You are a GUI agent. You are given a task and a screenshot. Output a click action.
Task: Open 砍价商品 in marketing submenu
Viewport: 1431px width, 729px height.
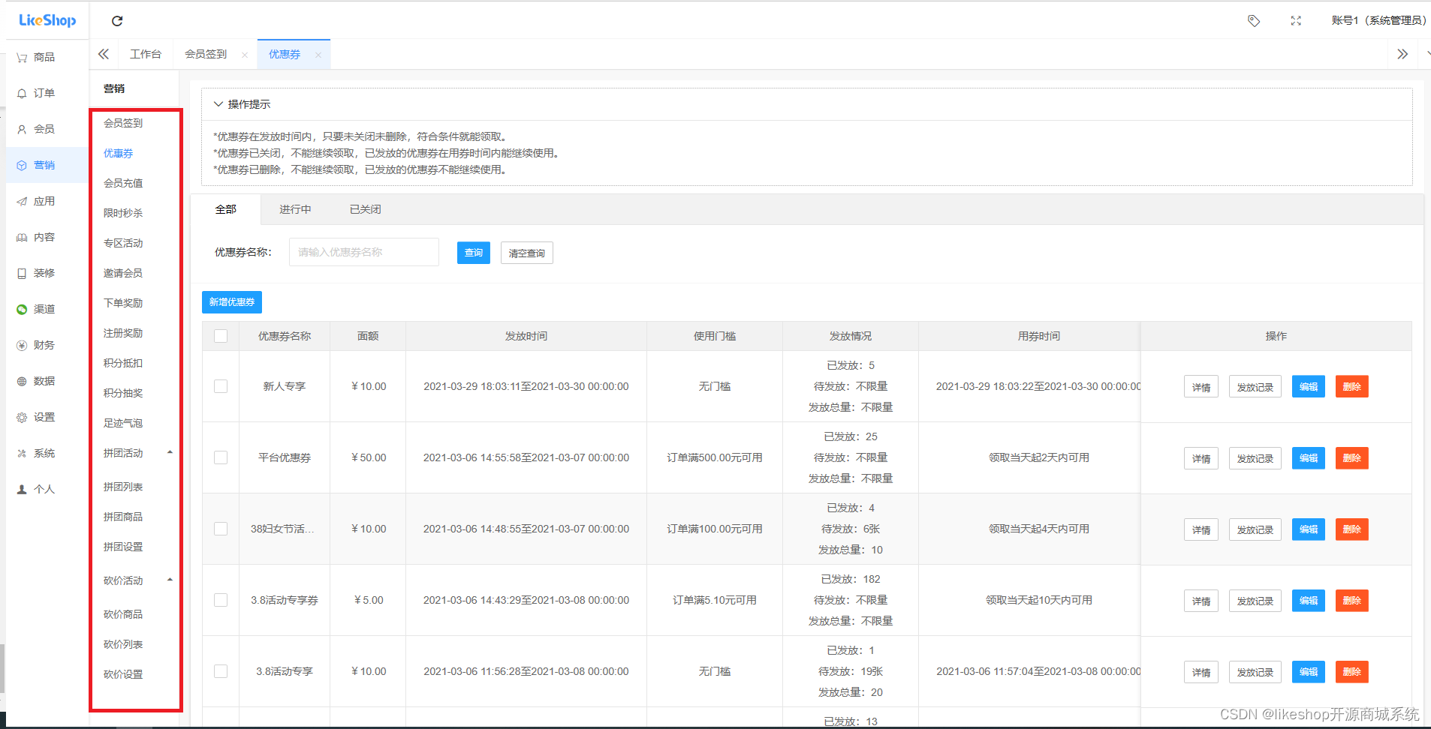(123, 614)
